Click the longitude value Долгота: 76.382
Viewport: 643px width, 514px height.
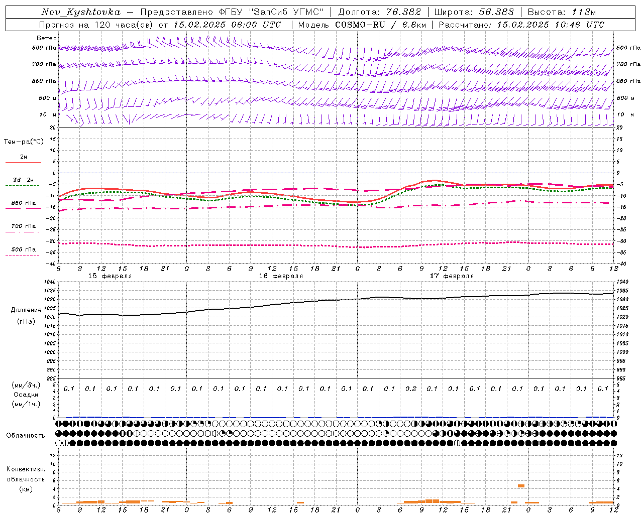380,12
